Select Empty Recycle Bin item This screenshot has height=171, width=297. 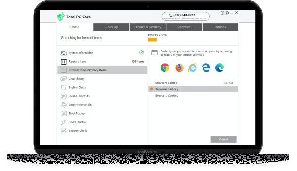(x=102, y=105)
